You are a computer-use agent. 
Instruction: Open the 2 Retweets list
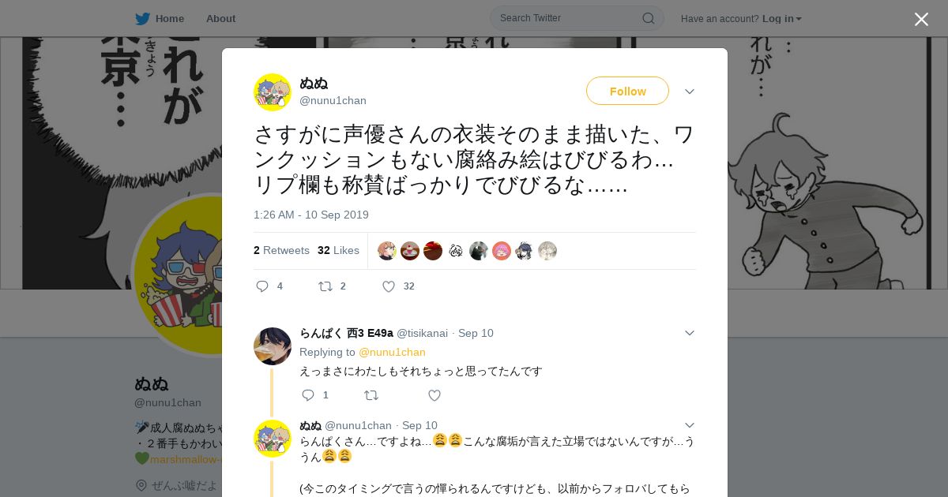[281, 250]
